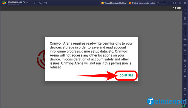Click the boat-shaped sidebar icon
This screenshot has width=188, height=108.
click(185, 39)
